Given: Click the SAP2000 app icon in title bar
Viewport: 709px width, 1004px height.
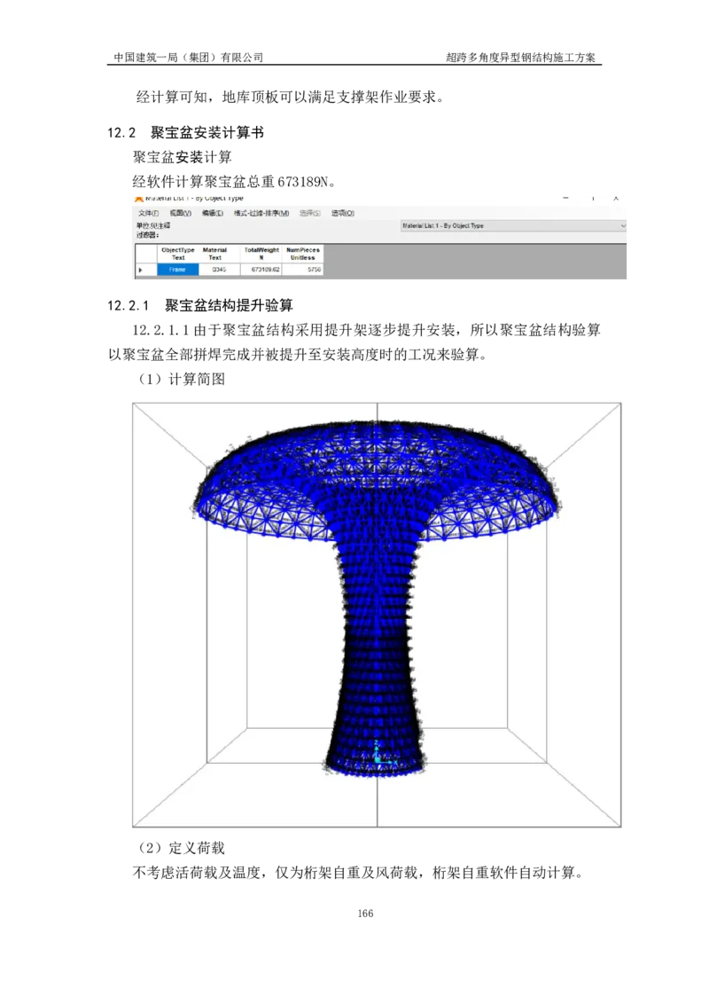Looking at the screenshot, I should point(138,197).
